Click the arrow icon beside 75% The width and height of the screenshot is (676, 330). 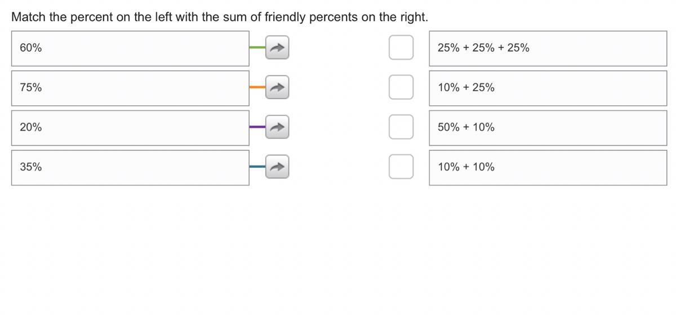click(x=277, y=87)
